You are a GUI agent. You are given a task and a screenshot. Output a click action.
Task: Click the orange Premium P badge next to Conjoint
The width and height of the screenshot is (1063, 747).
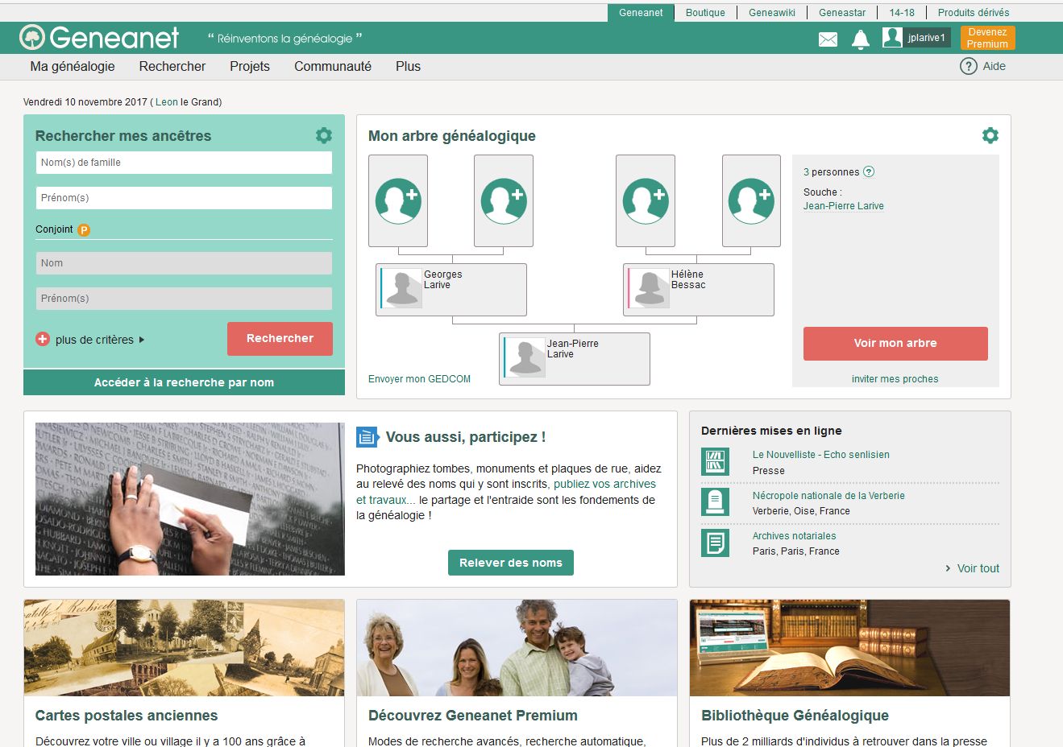pos(84,229)
